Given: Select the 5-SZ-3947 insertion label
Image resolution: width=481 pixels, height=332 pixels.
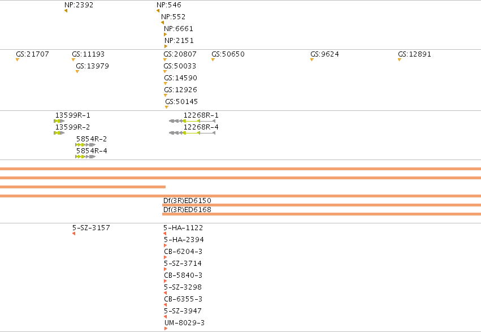Looking at the screenshot, I should pos(183,311).
